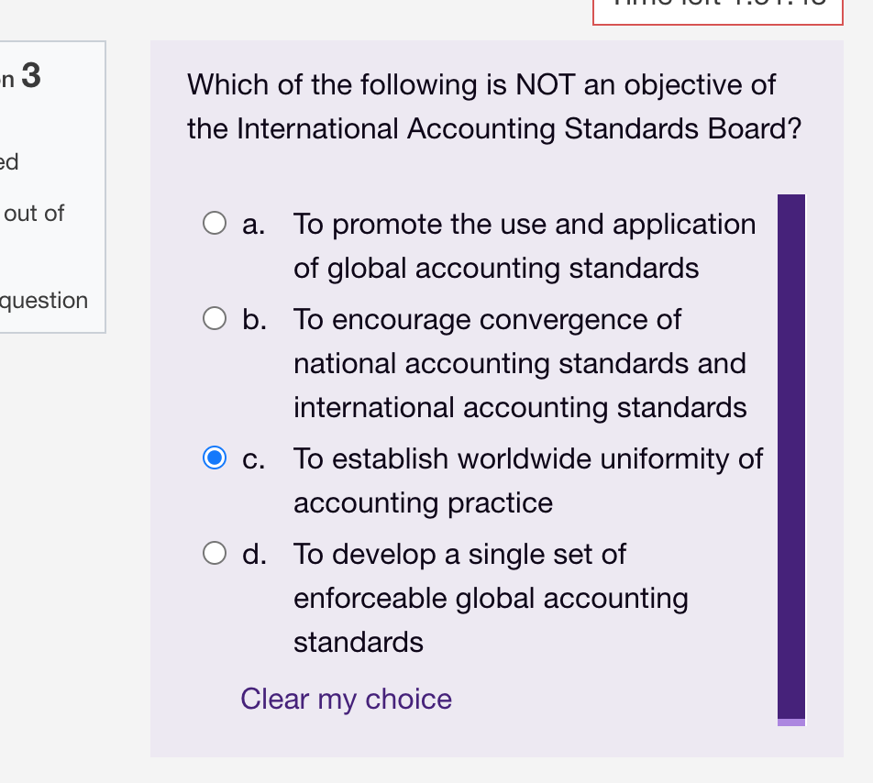The image size is (873, 783).
Task: Pick radio button for option d
Action: (x=215, y=553)
